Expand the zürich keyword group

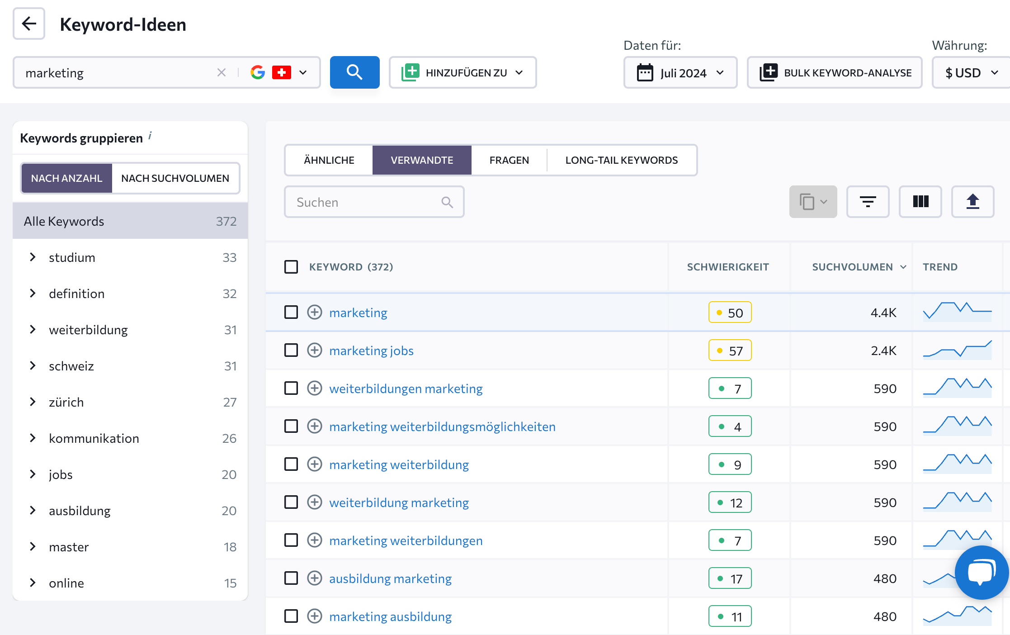(33, 402)
